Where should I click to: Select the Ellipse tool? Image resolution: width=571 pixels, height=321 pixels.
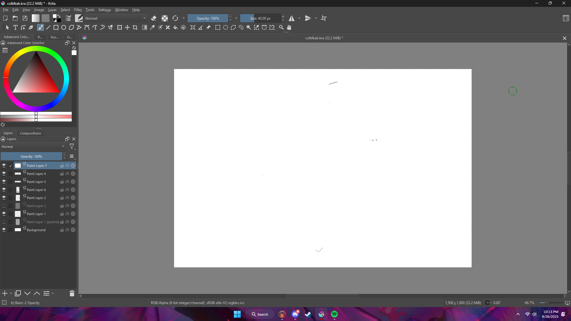pos(64,27)
